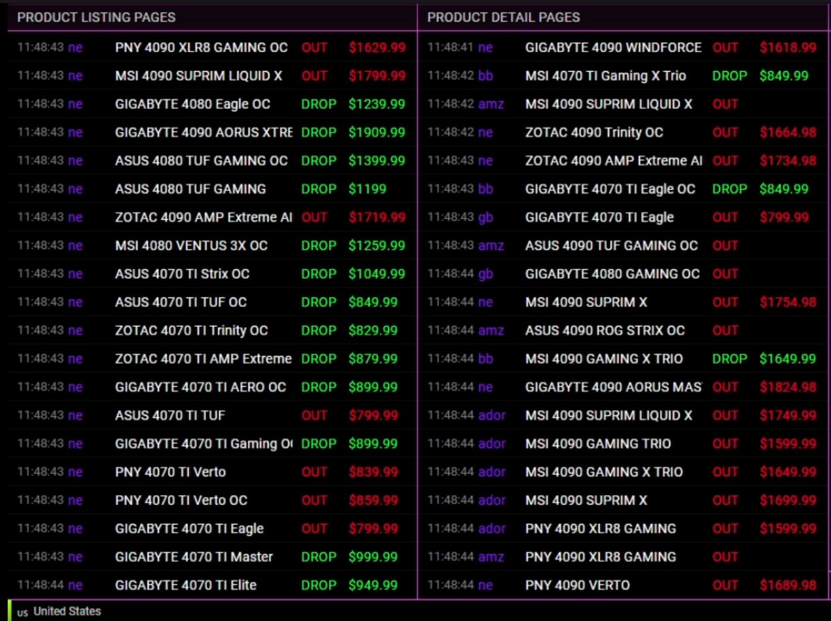Open GIGABYTE 4090 WINDFORCE detail row
The image size is (831, 621).
point(613,47)
